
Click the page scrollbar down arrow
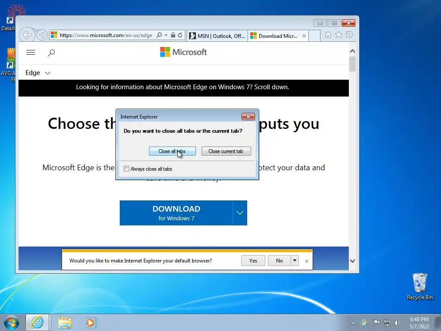click(x=352, y=261)
